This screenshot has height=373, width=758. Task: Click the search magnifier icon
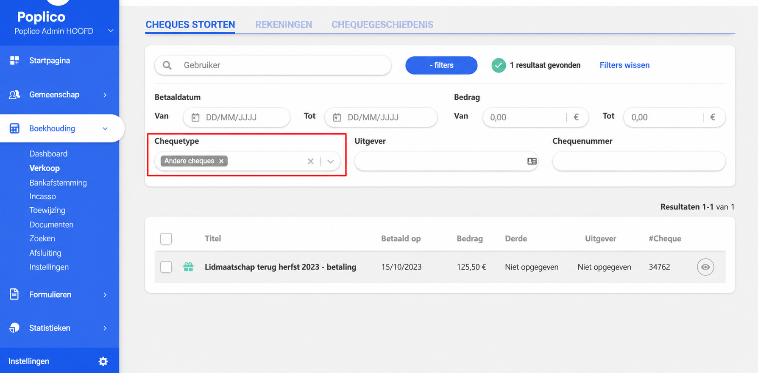pos(167,65)
